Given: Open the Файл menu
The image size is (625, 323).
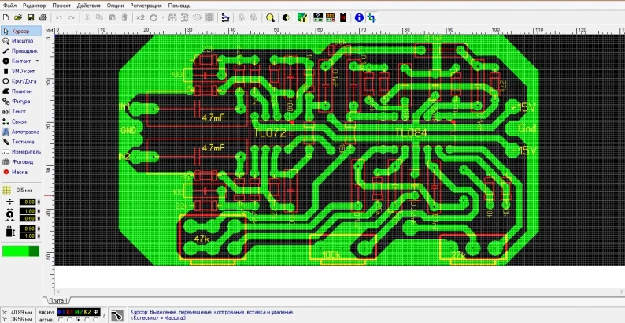Looking at the screenshot, I should point(9,6).
